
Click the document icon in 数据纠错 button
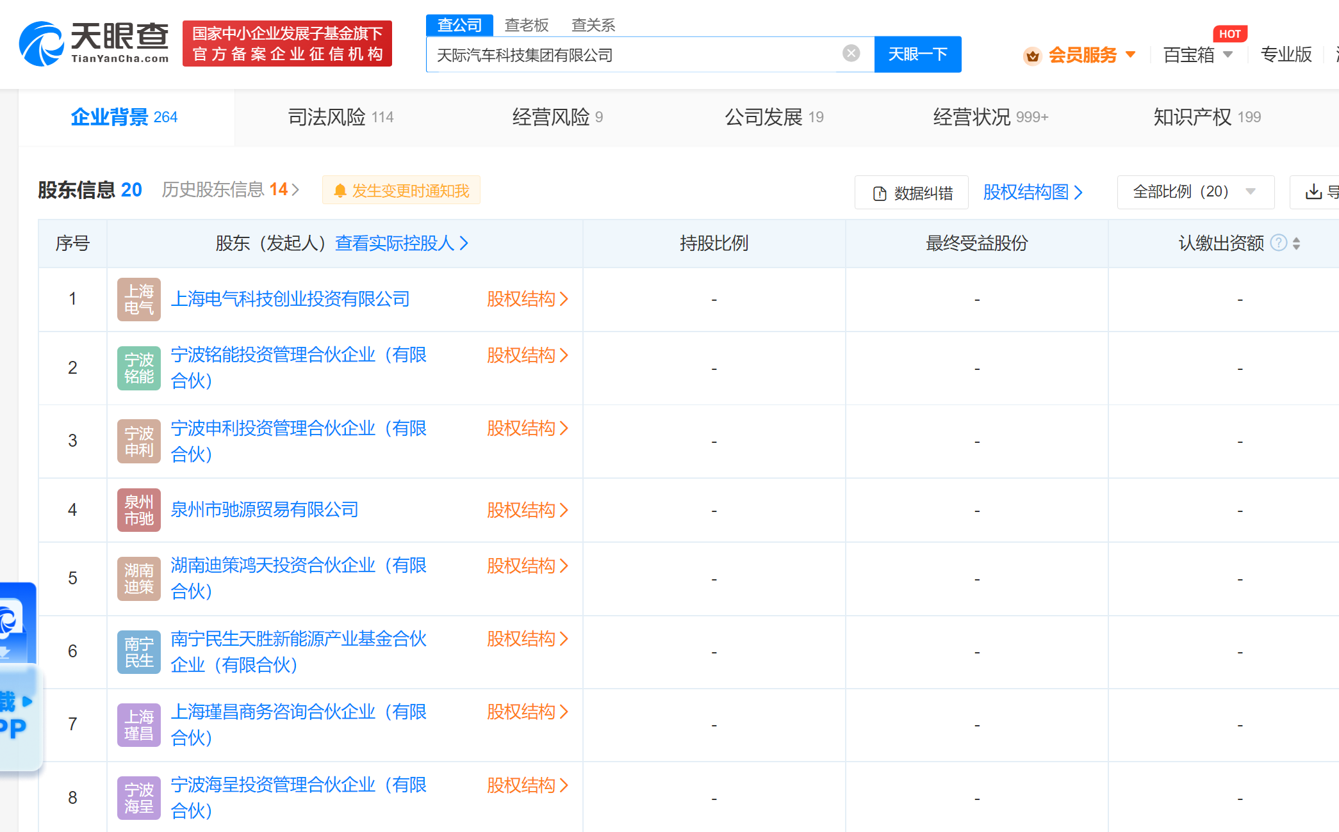pyautogui.click(x=880, y=193)
